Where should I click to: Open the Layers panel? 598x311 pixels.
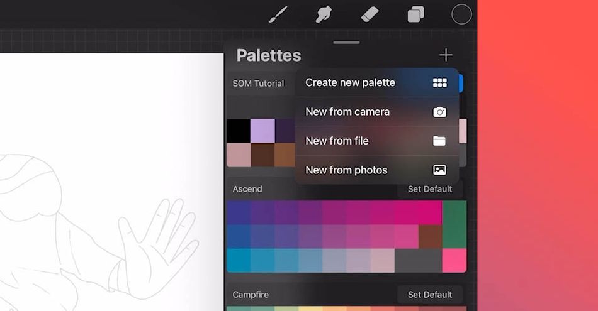tap(415, 15)
